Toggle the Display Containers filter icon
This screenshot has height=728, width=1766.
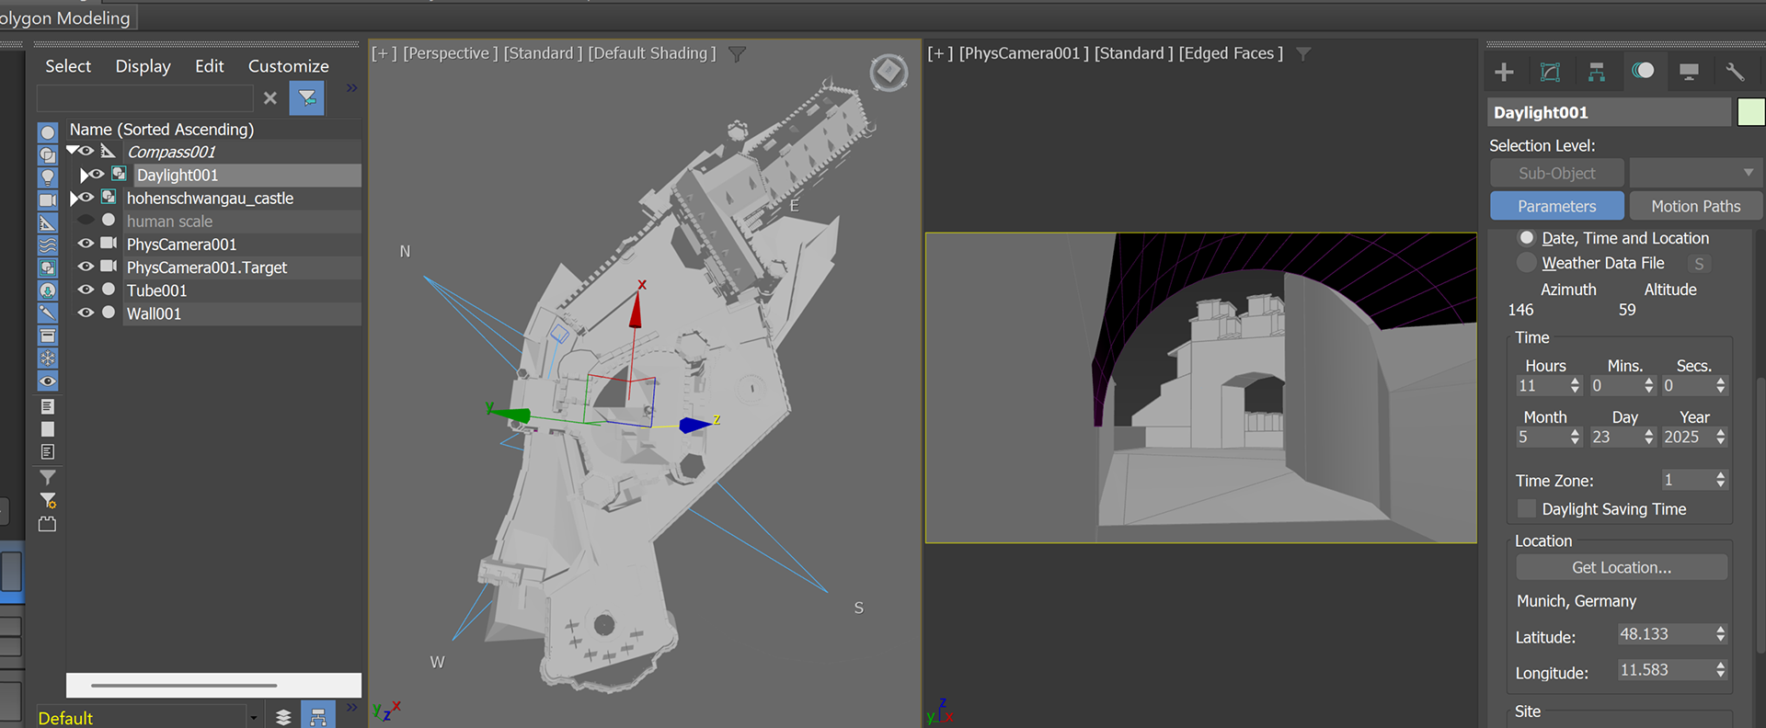pos(48,336)
